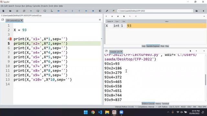Create a new file from the toolbar
The width and height of the screenshot is (207, 116).
pos(3,11)
